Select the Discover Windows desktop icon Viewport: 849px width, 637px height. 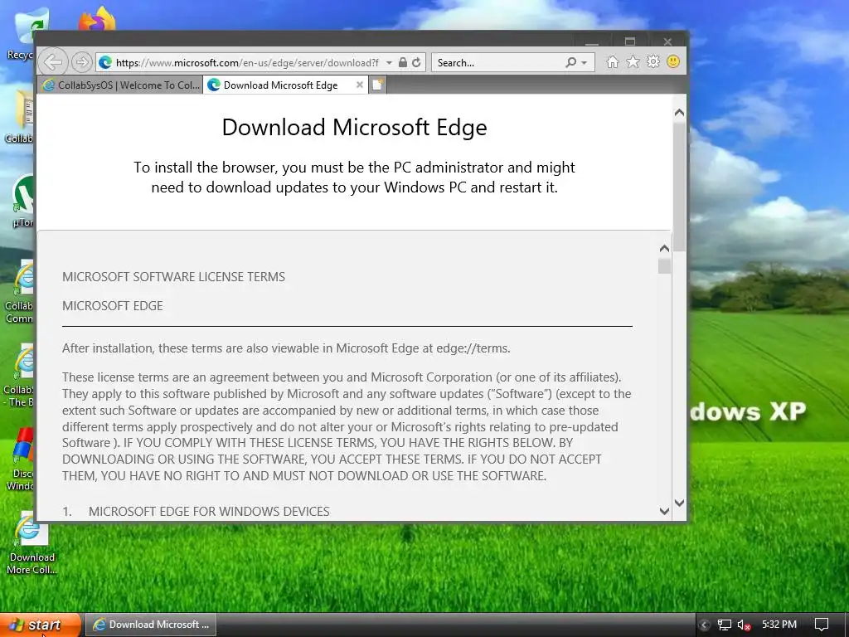coord(22,460)
